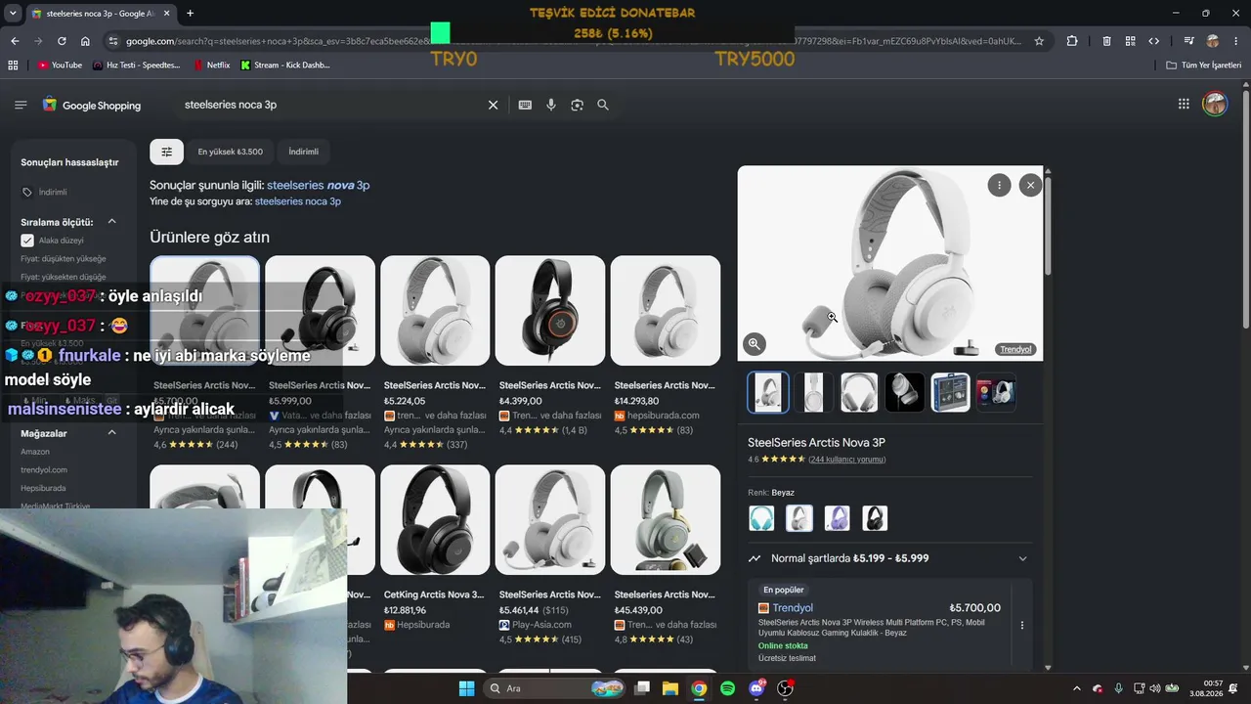Start voice search with the microphone
The height and width of the screenshot is (704, 1251).
(x=551, y=105)
